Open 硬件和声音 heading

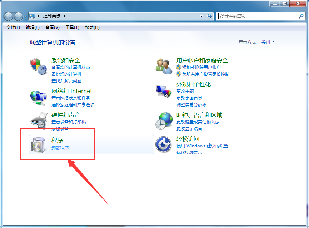click(66, 115)
